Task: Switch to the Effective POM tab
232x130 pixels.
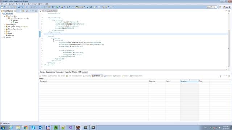Action: pos(76,72)
